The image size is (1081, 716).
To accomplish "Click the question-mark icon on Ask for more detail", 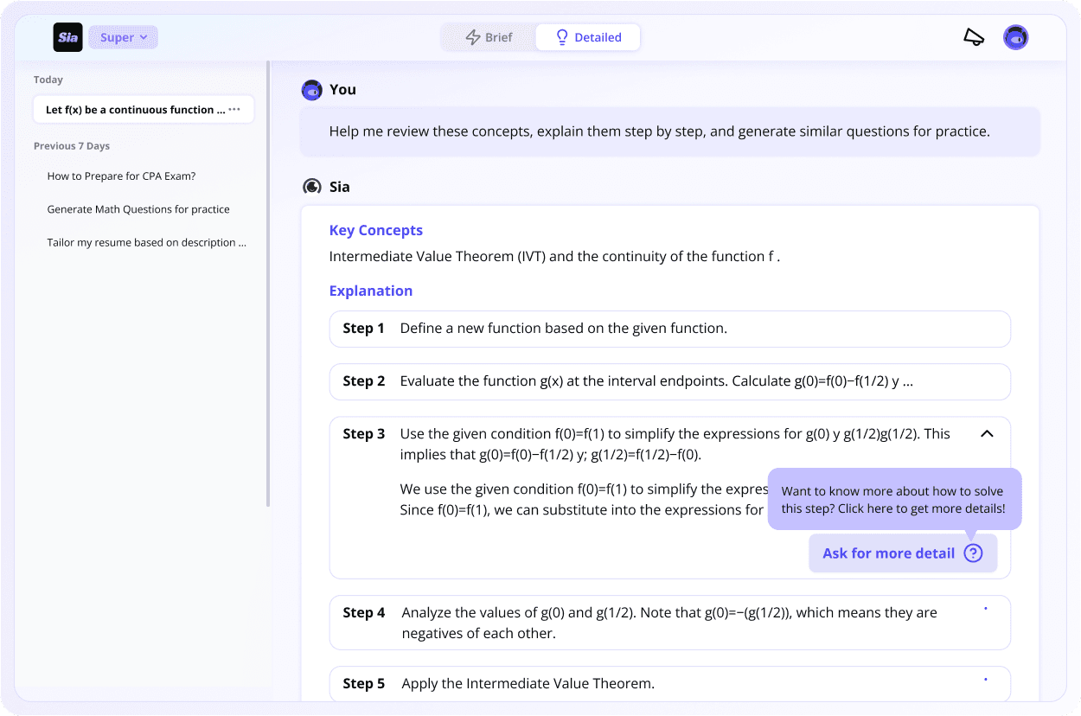I will (x=974, y=553).
